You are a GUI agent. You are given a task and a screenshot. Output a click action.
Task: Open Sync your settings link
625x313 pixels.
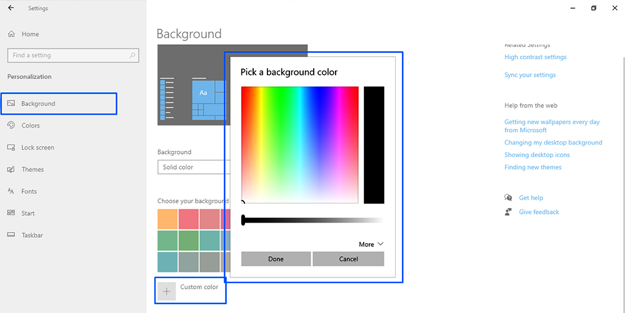click(529, 75)
